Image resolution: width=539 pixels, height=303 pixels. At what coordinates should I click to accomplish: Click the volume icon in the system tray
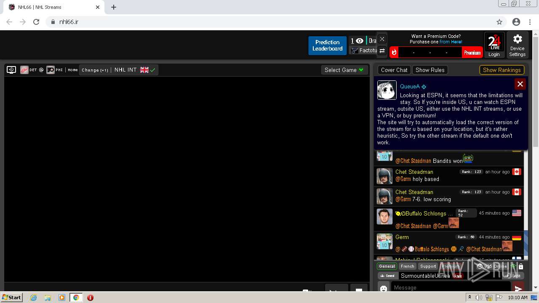[x=479, y=298]
